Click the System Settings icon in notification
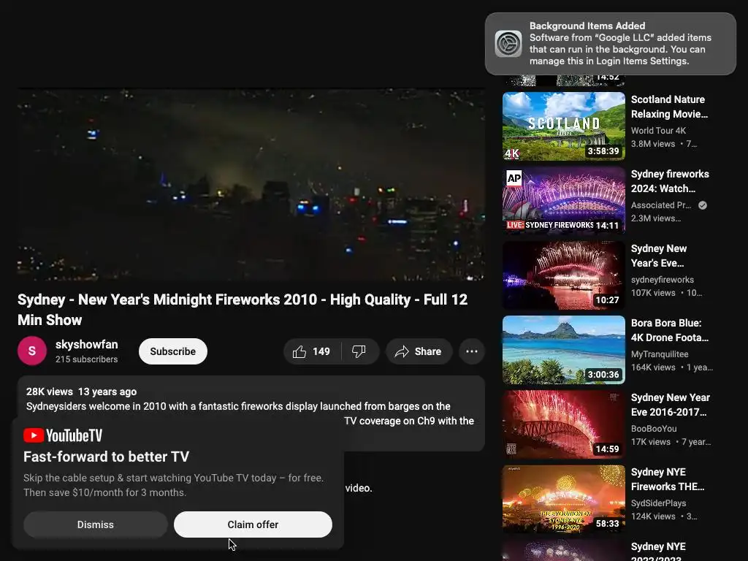The width and height of the screenshot is (748, 561). (508, 43)
